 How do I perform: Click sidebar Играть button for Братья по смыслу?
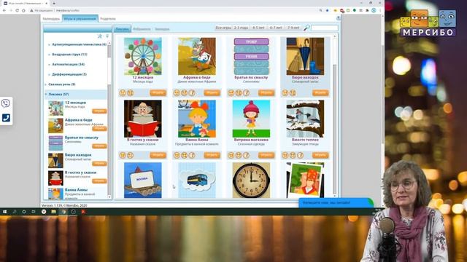[99, 146]
